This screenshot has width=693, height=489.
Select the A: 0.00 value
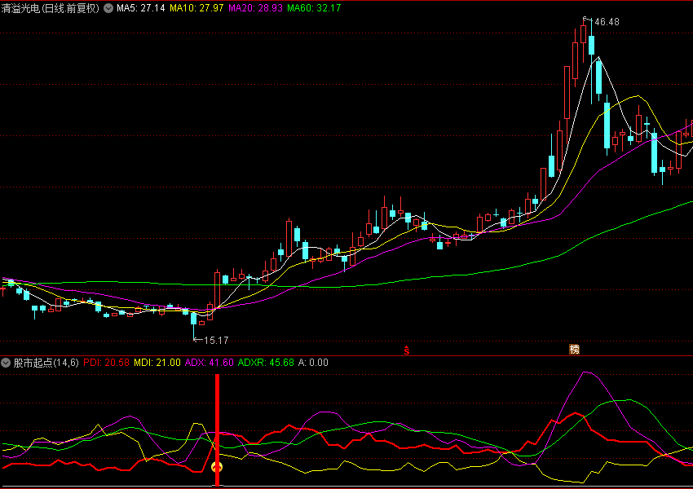(313, 363)
